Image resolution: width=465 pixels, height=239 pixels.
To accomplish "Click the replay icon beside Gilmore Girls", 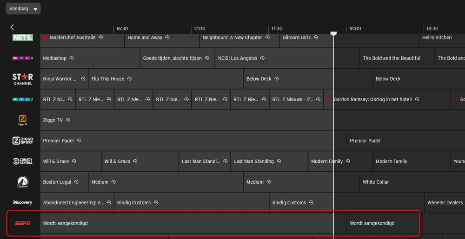I will coord(316,38).
